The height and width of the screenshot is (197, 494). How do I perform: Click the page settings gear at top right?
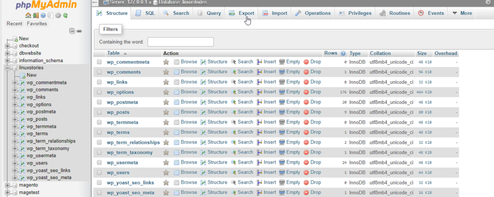coord(489,2)
